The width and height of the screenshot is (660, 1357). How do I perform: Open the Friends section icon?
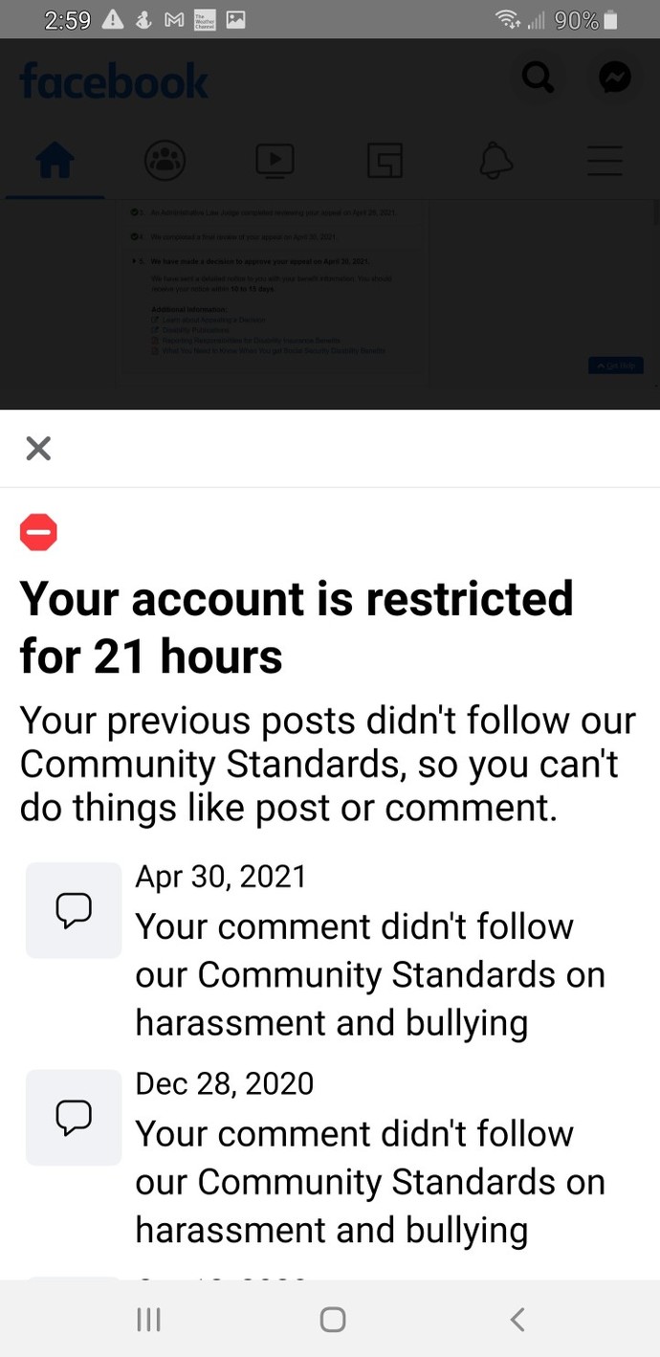click(x=165, y=161)
